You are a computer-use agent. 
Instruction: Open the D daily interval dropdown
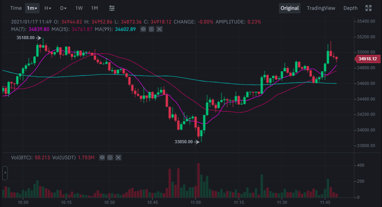[63, 8]
